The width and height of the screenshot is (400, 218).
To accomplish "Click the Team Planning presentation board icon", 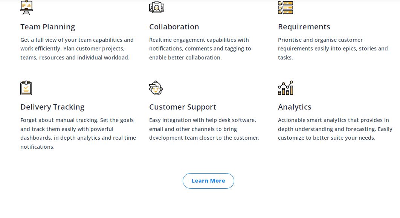I will pos(26,7).
